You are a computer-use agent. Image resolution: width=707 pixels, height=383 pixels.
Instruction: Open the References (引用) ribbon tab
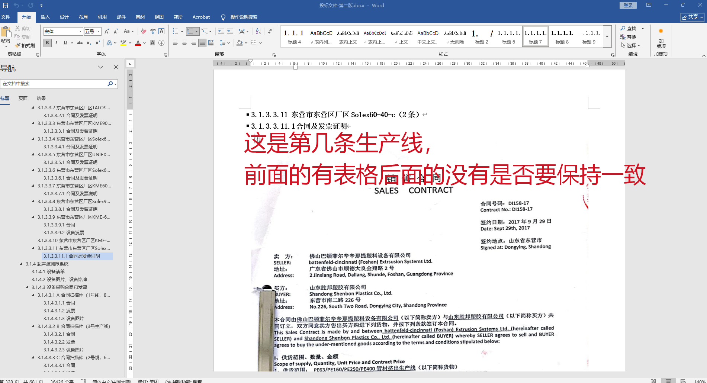click(x=102, y=17)
